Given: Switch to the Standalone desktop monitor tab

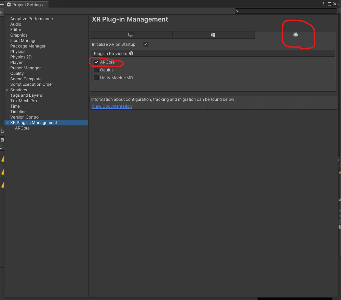Looking at the screenshot, I should point(131,35).
